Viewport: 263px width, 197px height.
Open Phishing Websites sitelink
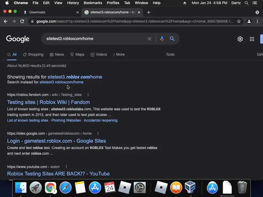click(66, 120)
